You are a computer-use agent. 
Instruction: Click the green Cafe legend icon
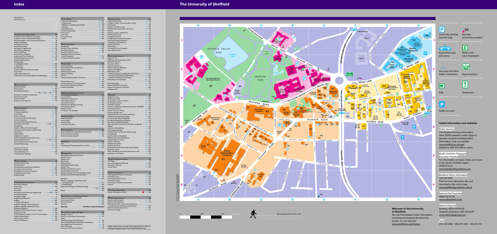pyautogui.click(x=442, y=85)
